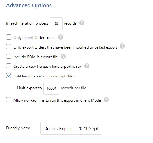Click the Advanced Options heading

pos(29,5)
